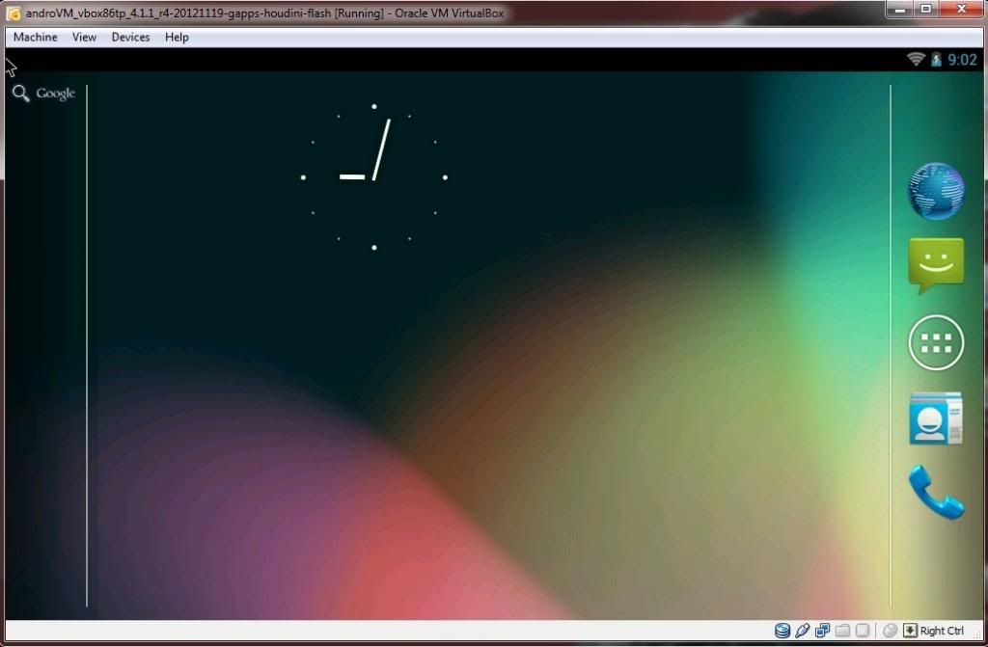Tap the analog clock widget
The height and width of the screenshot is (647, 988).
point(374,177)
